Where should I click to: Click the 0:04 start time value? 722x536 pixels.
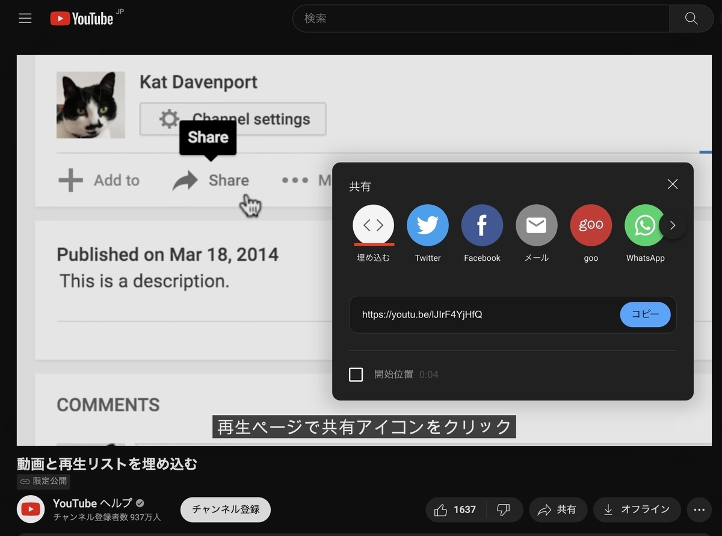click(x=429, y=375)
